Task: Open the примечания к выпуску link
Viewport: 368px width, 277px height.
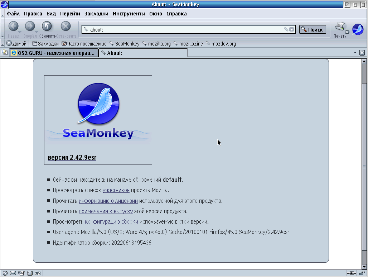Action: [x=106, y=211]
